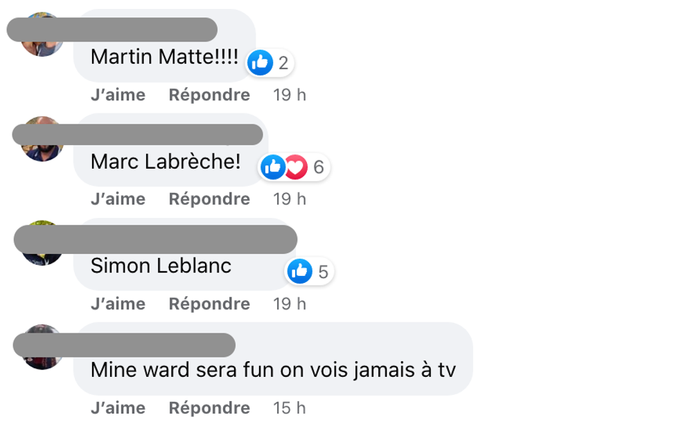The image size is (679, 424).
Task: Click the "19 h" timestamp on the first comment
Action: click(288, 95)
